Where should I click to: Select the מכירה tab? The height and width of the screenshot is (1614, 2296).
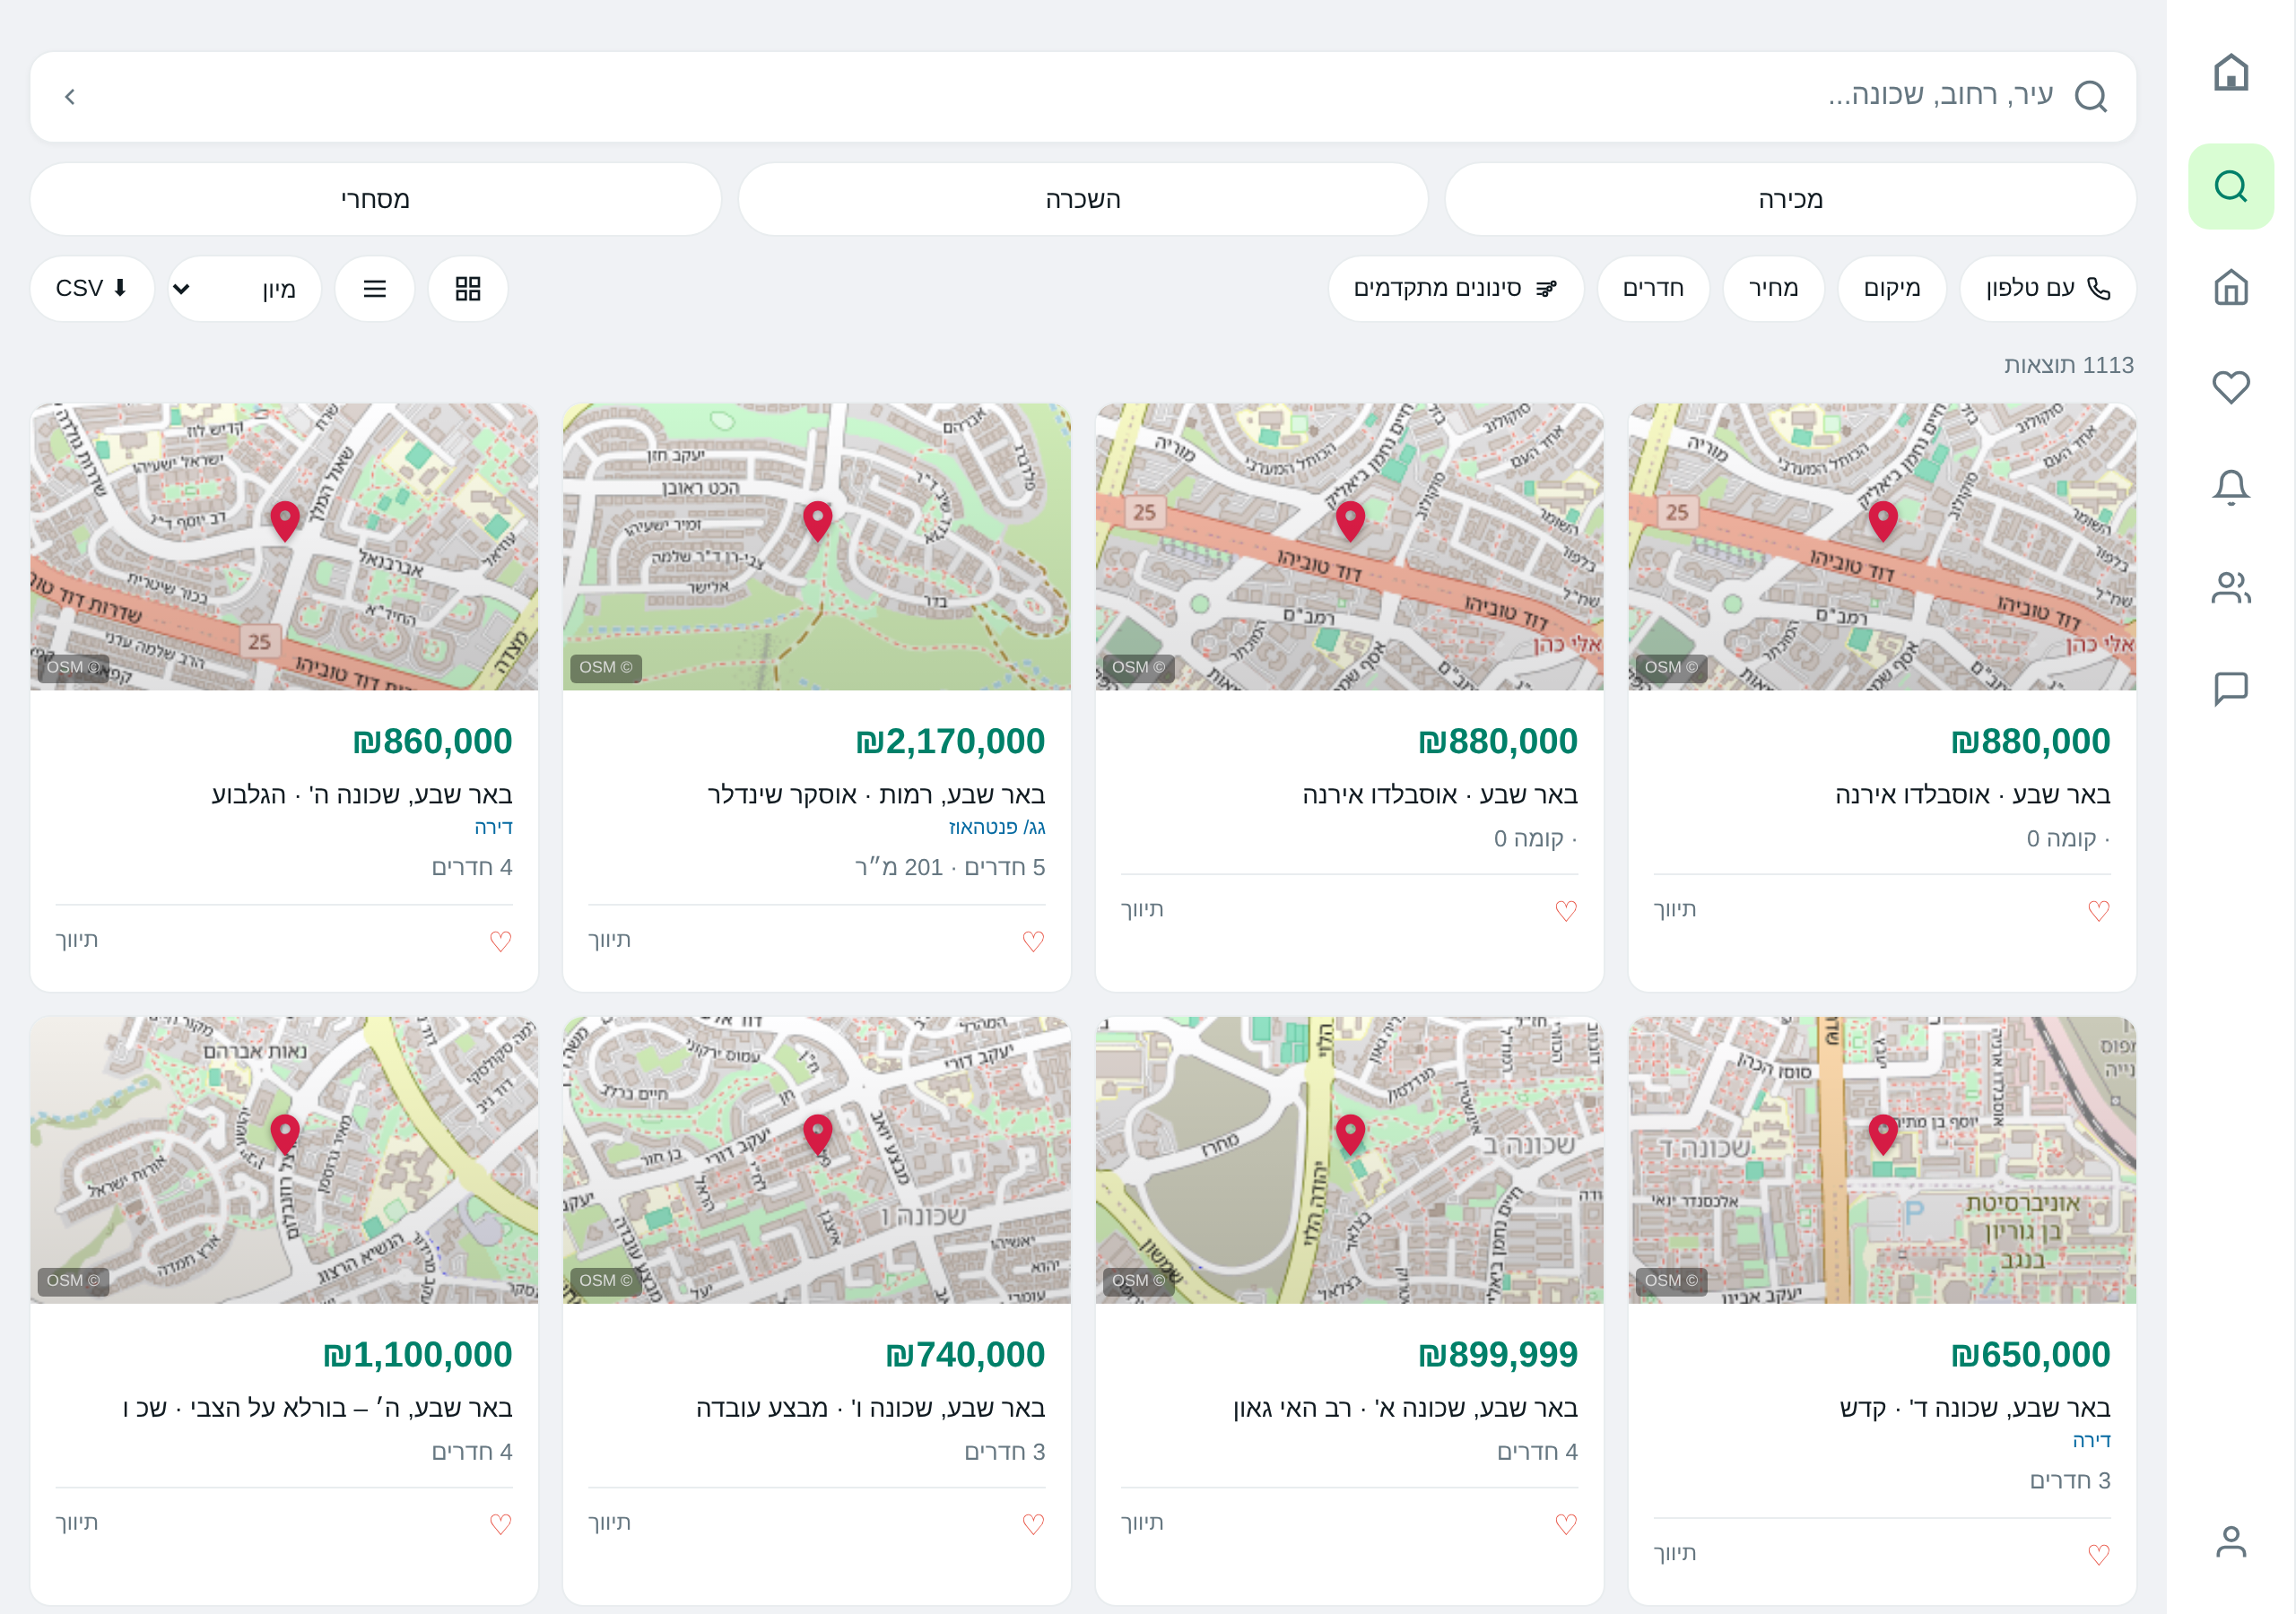(1790, 199)
